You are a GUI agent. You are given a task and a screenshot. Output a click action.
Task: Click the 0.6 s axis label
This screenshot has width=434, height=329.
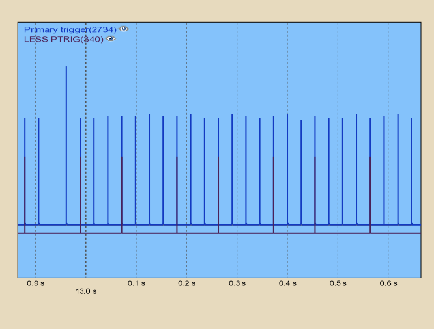click(388, 283)
